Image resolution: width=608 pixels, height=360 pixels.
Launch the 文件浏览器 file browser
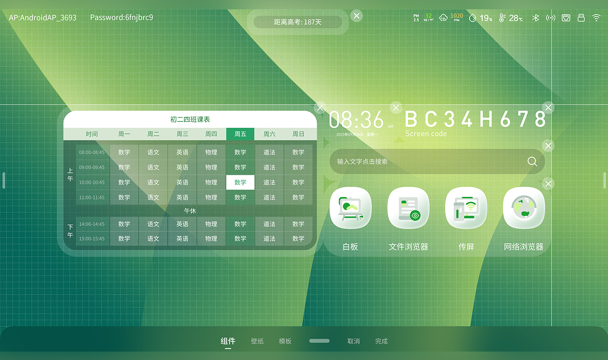click(408, 208)
